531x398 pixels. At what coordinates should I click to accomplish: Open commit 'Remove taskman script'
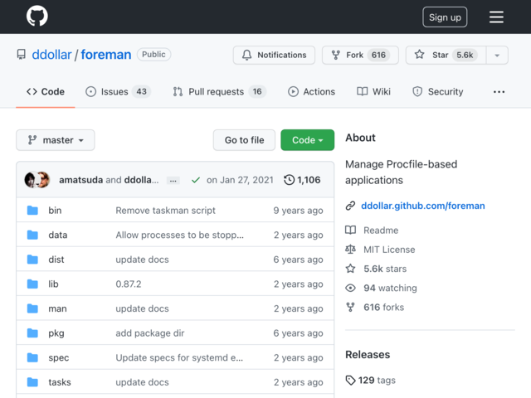(x=165, y=210)
